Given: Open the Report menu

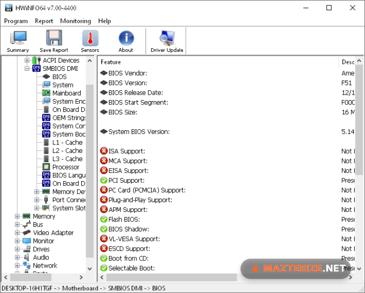Looking at the screenshot, I should point(44,21).
